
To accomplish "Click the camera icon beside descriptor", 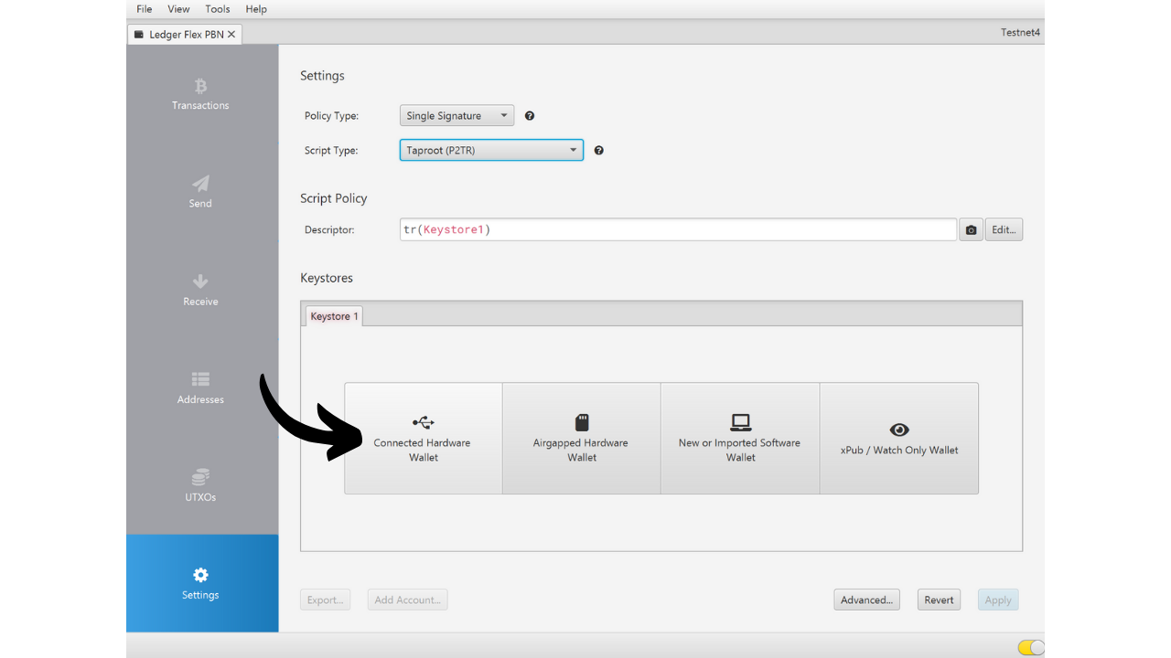I will click(971, 230).
